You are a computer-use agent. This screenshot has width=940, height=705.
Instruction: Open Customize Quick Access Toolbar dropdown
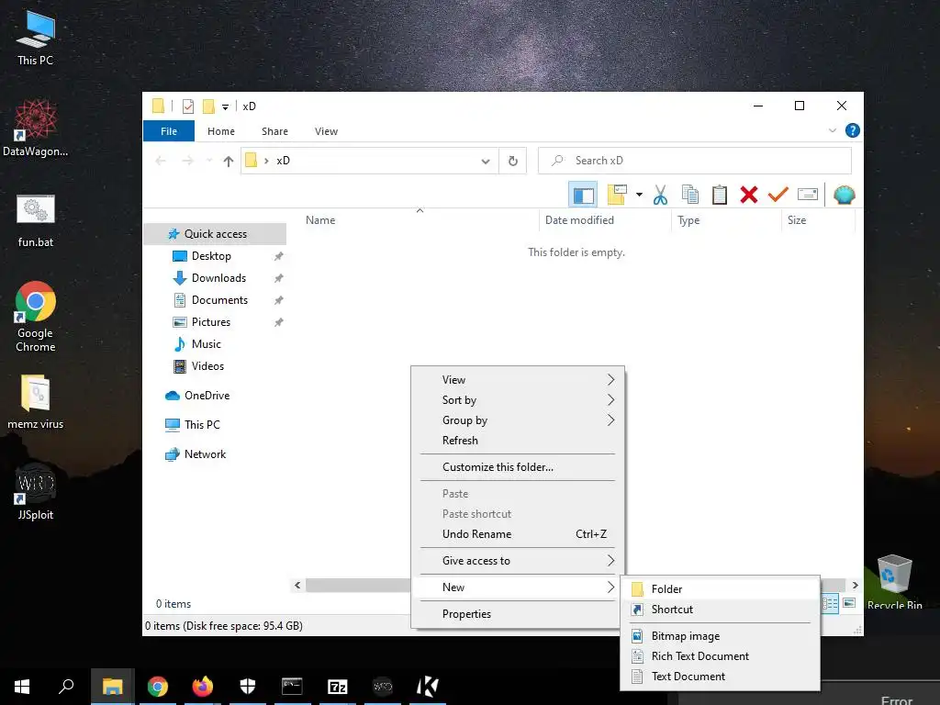(x=226, y=106)
